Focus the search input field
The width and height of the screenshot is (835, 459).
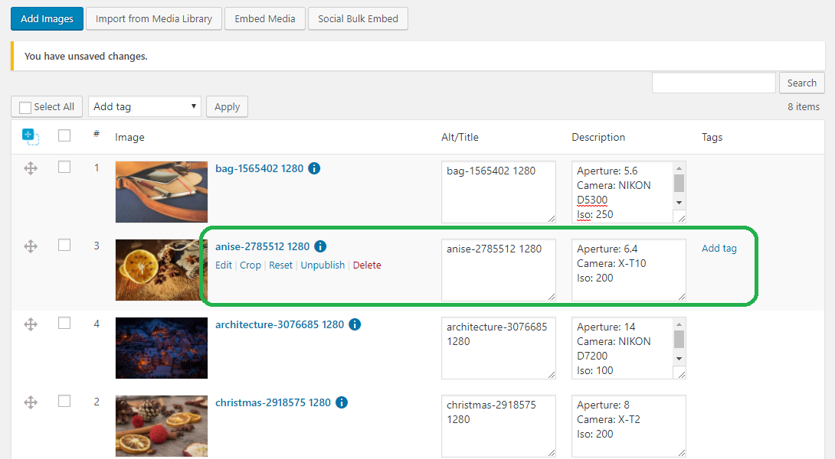[x=714, y=83]
